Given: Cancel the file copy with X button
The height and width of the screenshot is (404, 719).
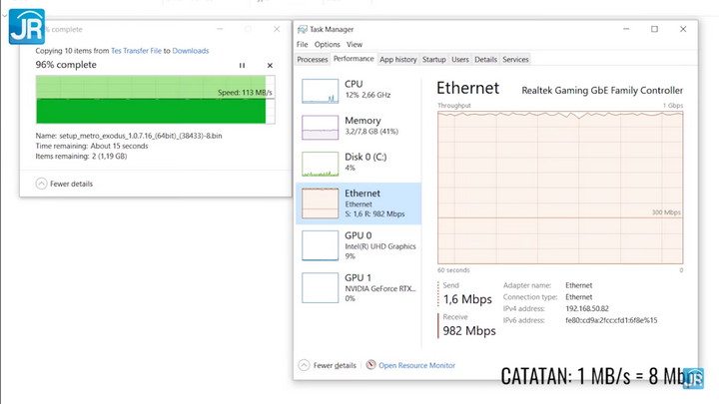Looking at the screenshot, I should coord(270,66).
